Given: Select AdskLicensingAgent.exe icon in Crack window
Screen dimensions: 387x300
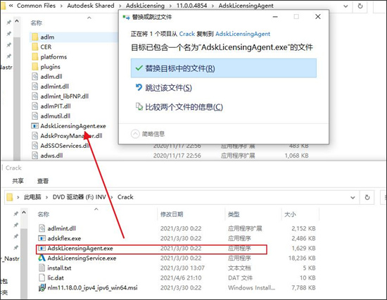Looking at the screenshot, I should 42,248.
